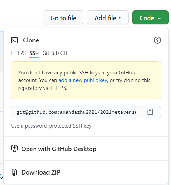The image size is (171, 185).
Task: Click the GitHub Desktop download icon
Action: pos(14,149)
